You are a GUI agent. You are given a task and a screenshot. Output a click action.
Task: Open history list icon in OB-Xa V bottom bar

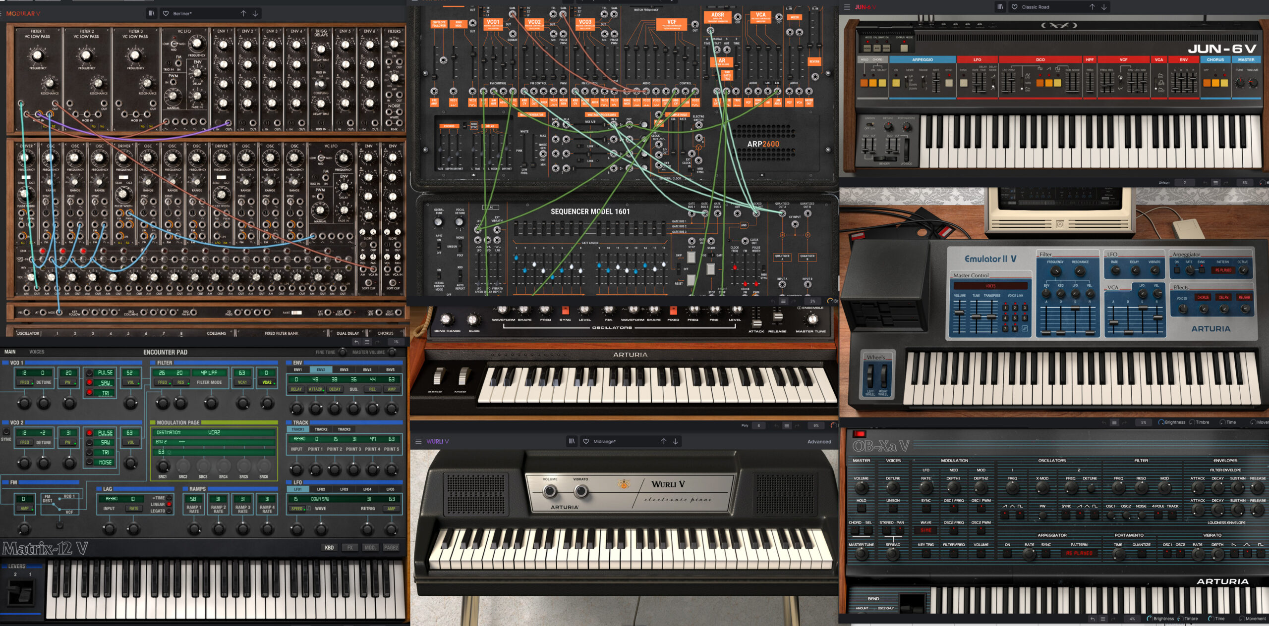[x=1103, y=619]
